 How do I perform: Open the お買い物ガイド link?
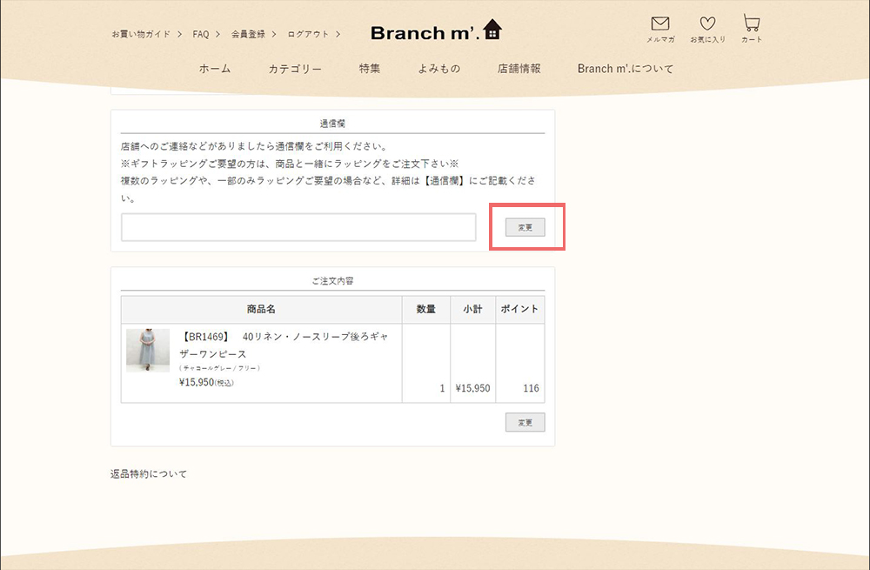(x=142, y=35)
